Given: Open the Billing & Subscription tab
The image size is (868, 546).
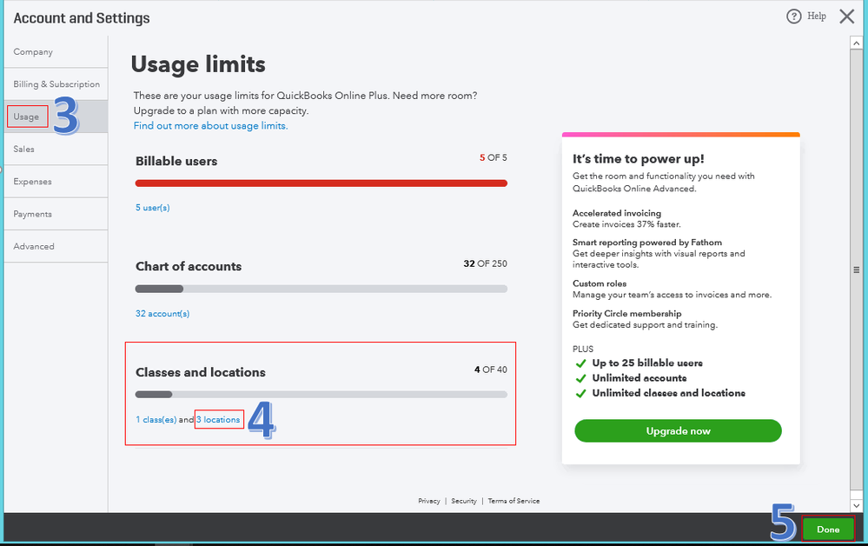Looking at the screenshot, I should tap(56, 84).
